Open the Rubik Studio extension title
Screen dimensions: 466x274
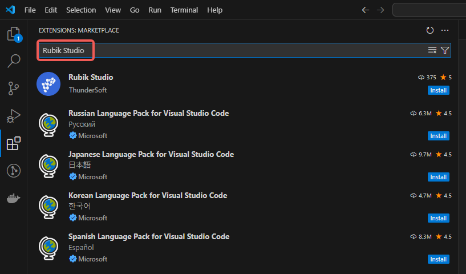pyautogui.click(x=91, y=78)
